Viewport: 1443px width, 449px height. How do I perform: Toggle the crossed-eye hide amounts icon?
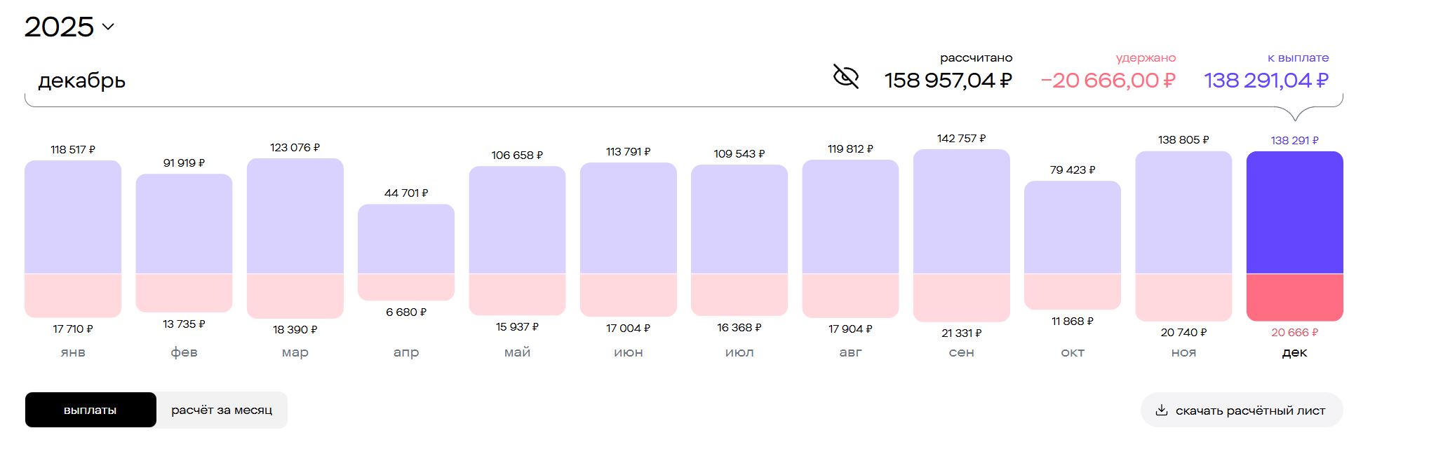(845, 76)
